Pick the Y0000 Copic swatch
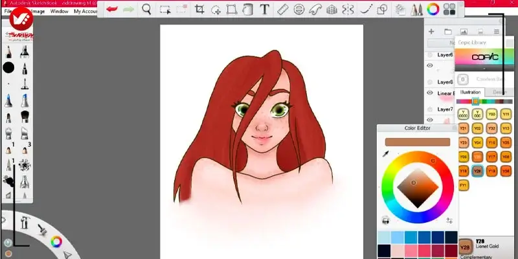The width and height of the screenshot is (518, 259). pos(463,115)
